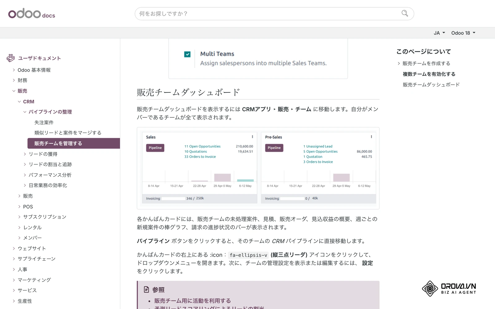
Task: Expand the Odoo 基本情報 tree chevron
Action: click(14, 70)
